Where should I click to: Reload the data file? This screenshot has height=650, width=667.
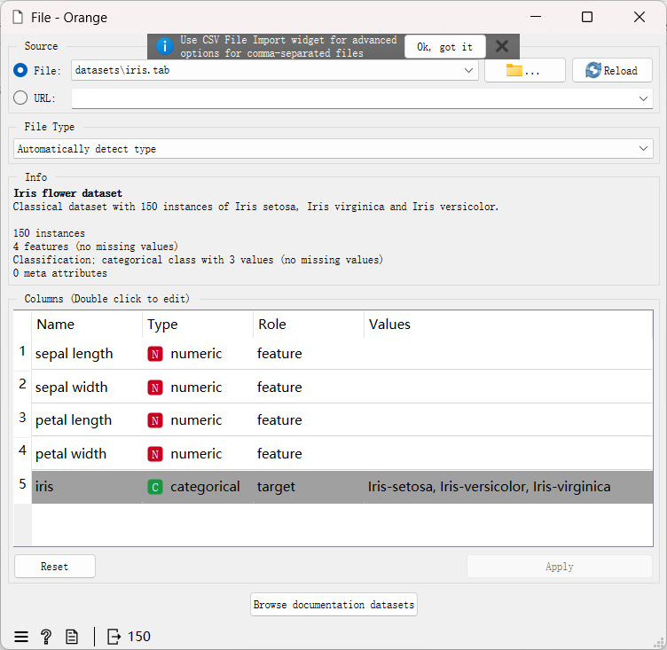click(612, 70)
